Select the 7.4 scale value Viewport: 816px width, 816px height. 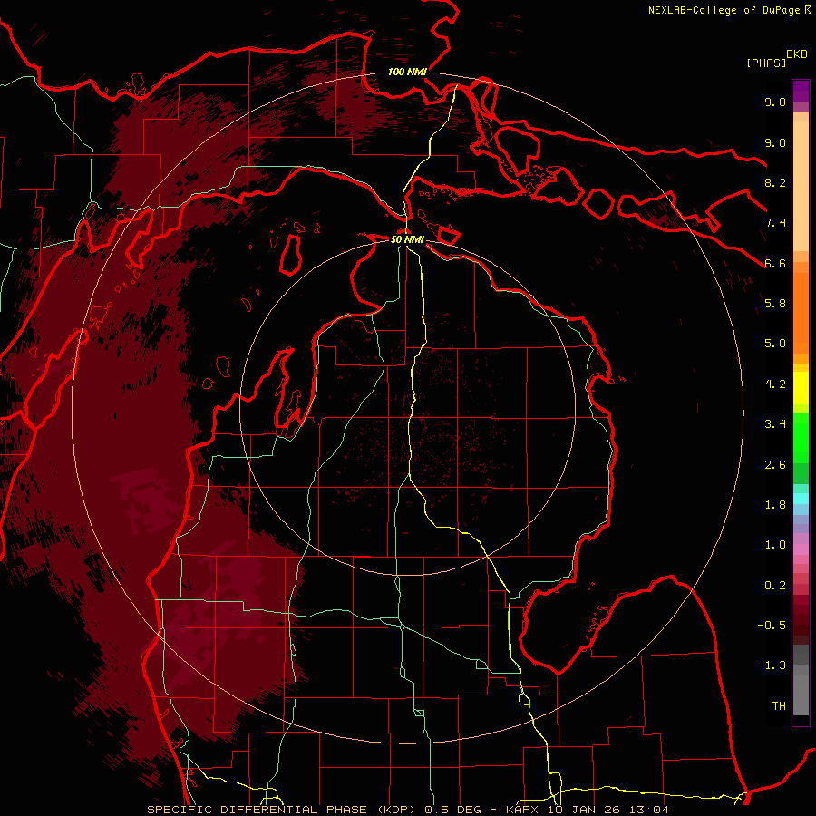(775, 223)
